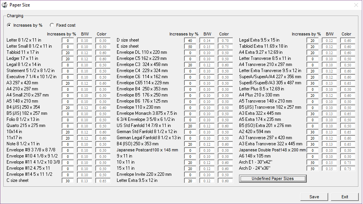This screenshot has width=363, height=204.
Task: Edit percent increase for SuperB/SuperB/A3 305 x 487 mm
Action: [313, 83]
